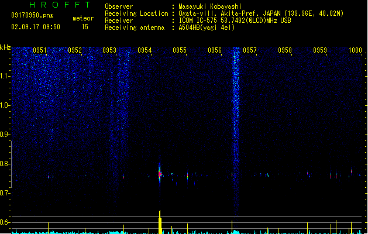Click the date stamp 02.09.17 09:50
368x234 pixels.
(x=36, y=27)
